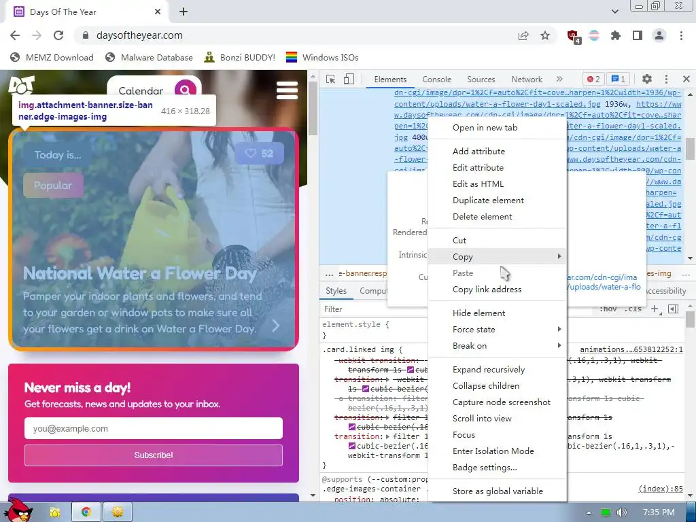
Task: Click the share page icon in address bar
Action: 523,35
